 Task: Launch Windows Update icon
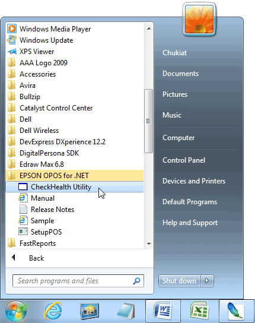click(12, 40)
